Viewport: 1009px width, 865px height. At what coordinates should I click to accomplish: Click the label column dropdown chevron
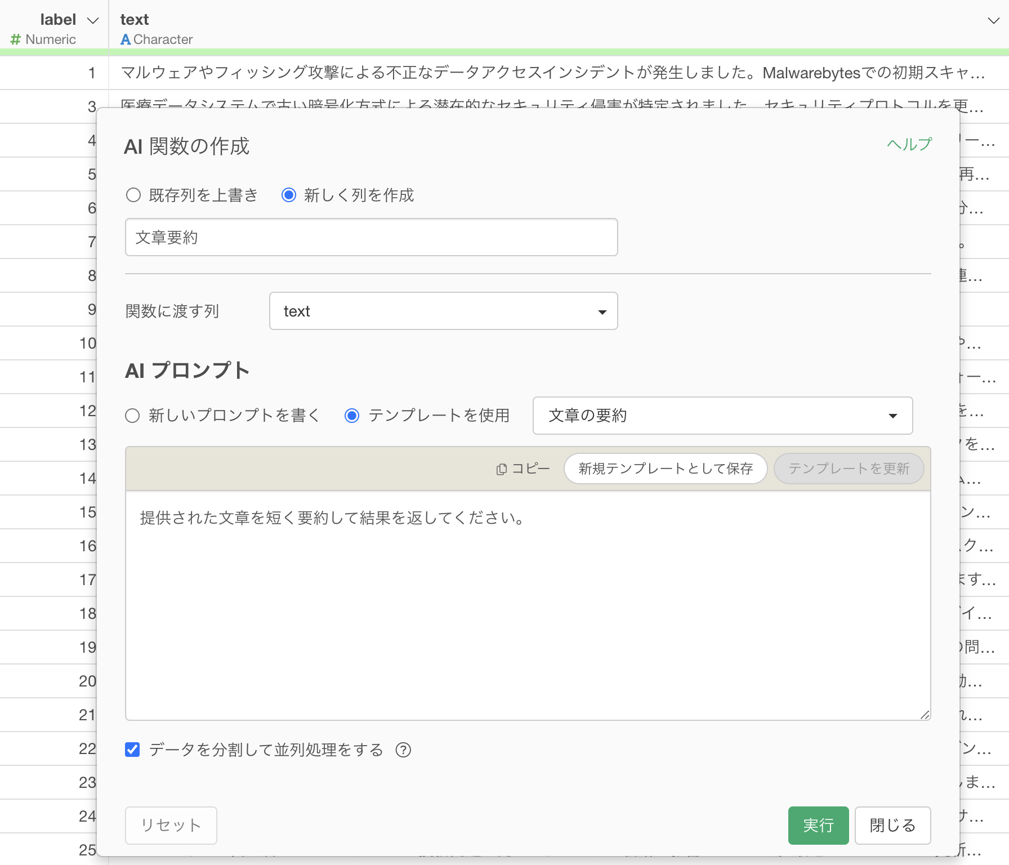93,21
